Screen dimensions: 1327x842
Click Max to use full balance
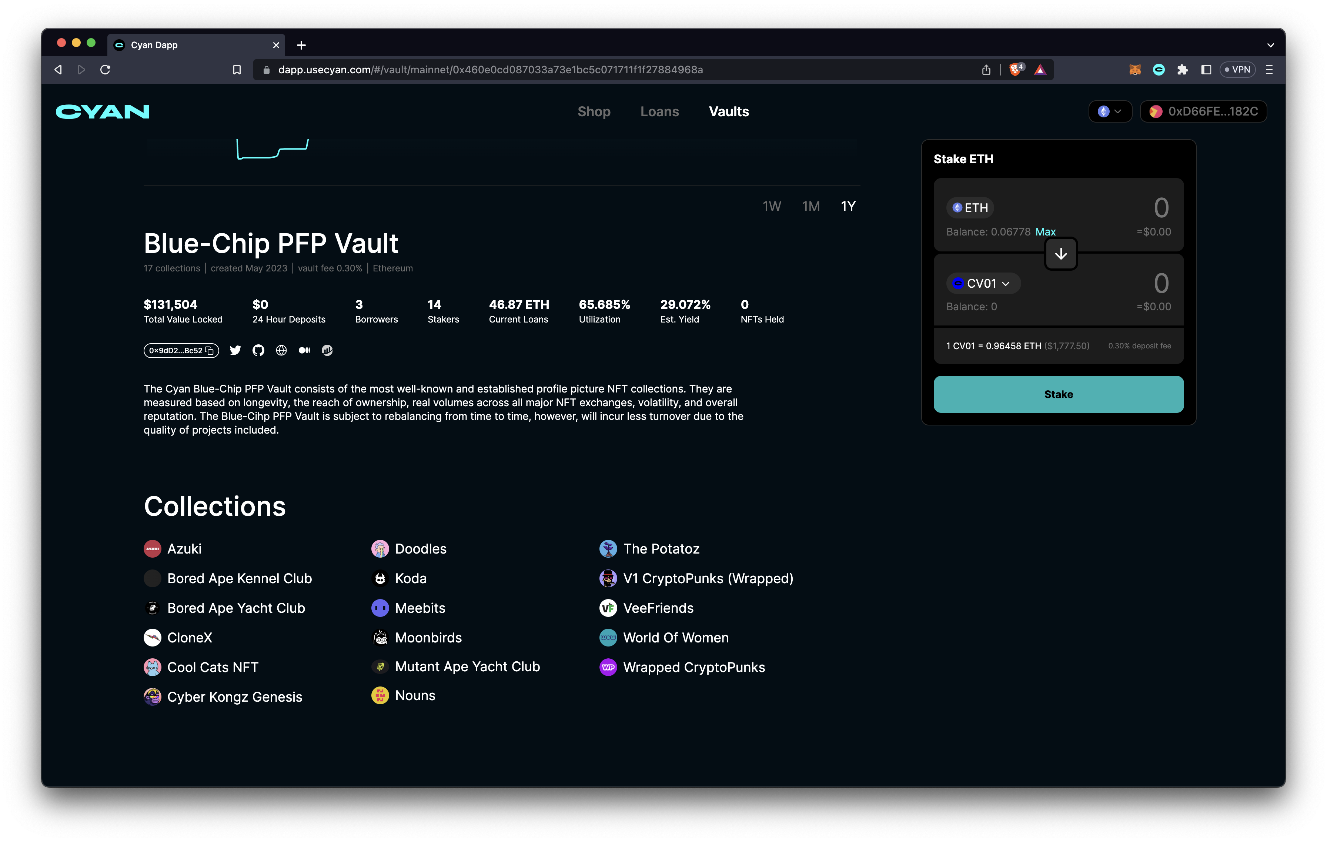(x=1045, y=232)
